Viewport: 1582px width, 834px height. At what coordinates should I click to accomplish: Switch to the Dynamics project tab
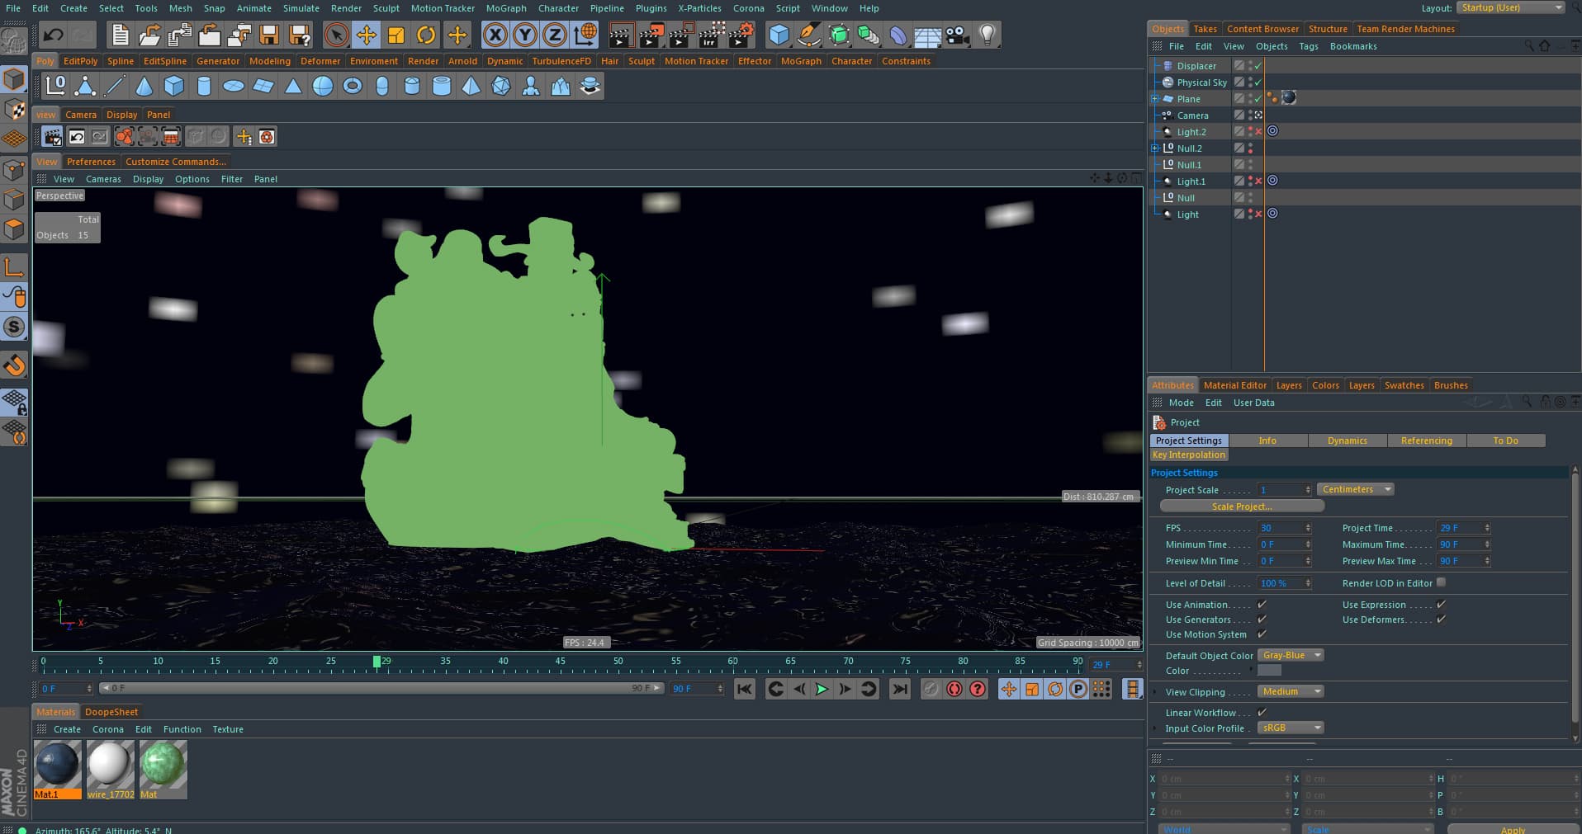tap(1347, 441)
